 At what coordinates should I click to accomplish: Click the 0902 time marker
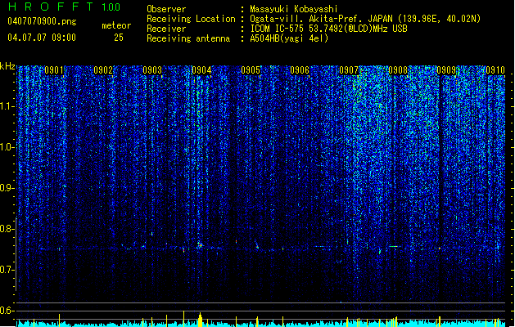coord(103,70)
